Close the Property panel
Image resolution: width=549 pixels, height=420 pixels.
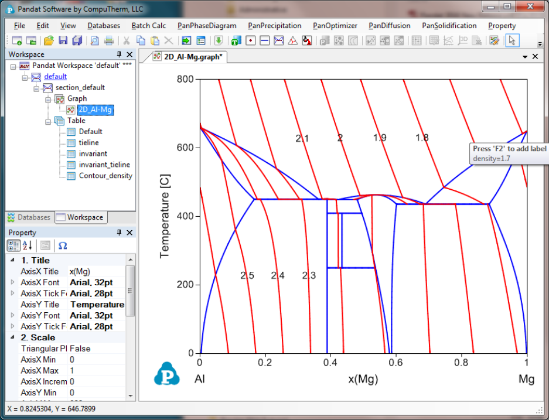pyautogui.click(x=129, y=233)
